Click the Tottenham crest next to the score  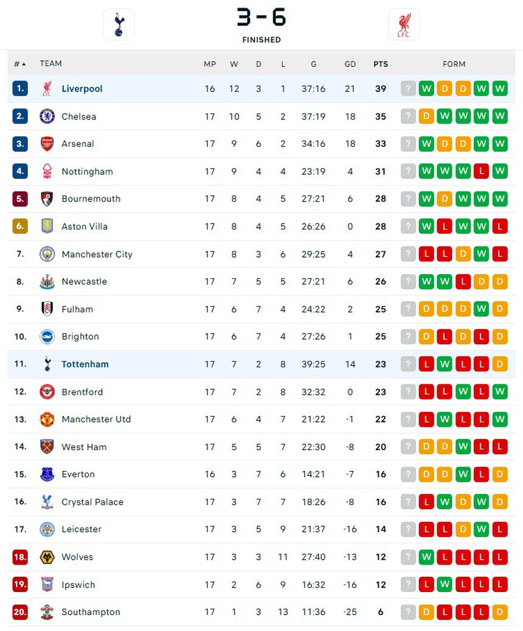(x=119, y=24)
